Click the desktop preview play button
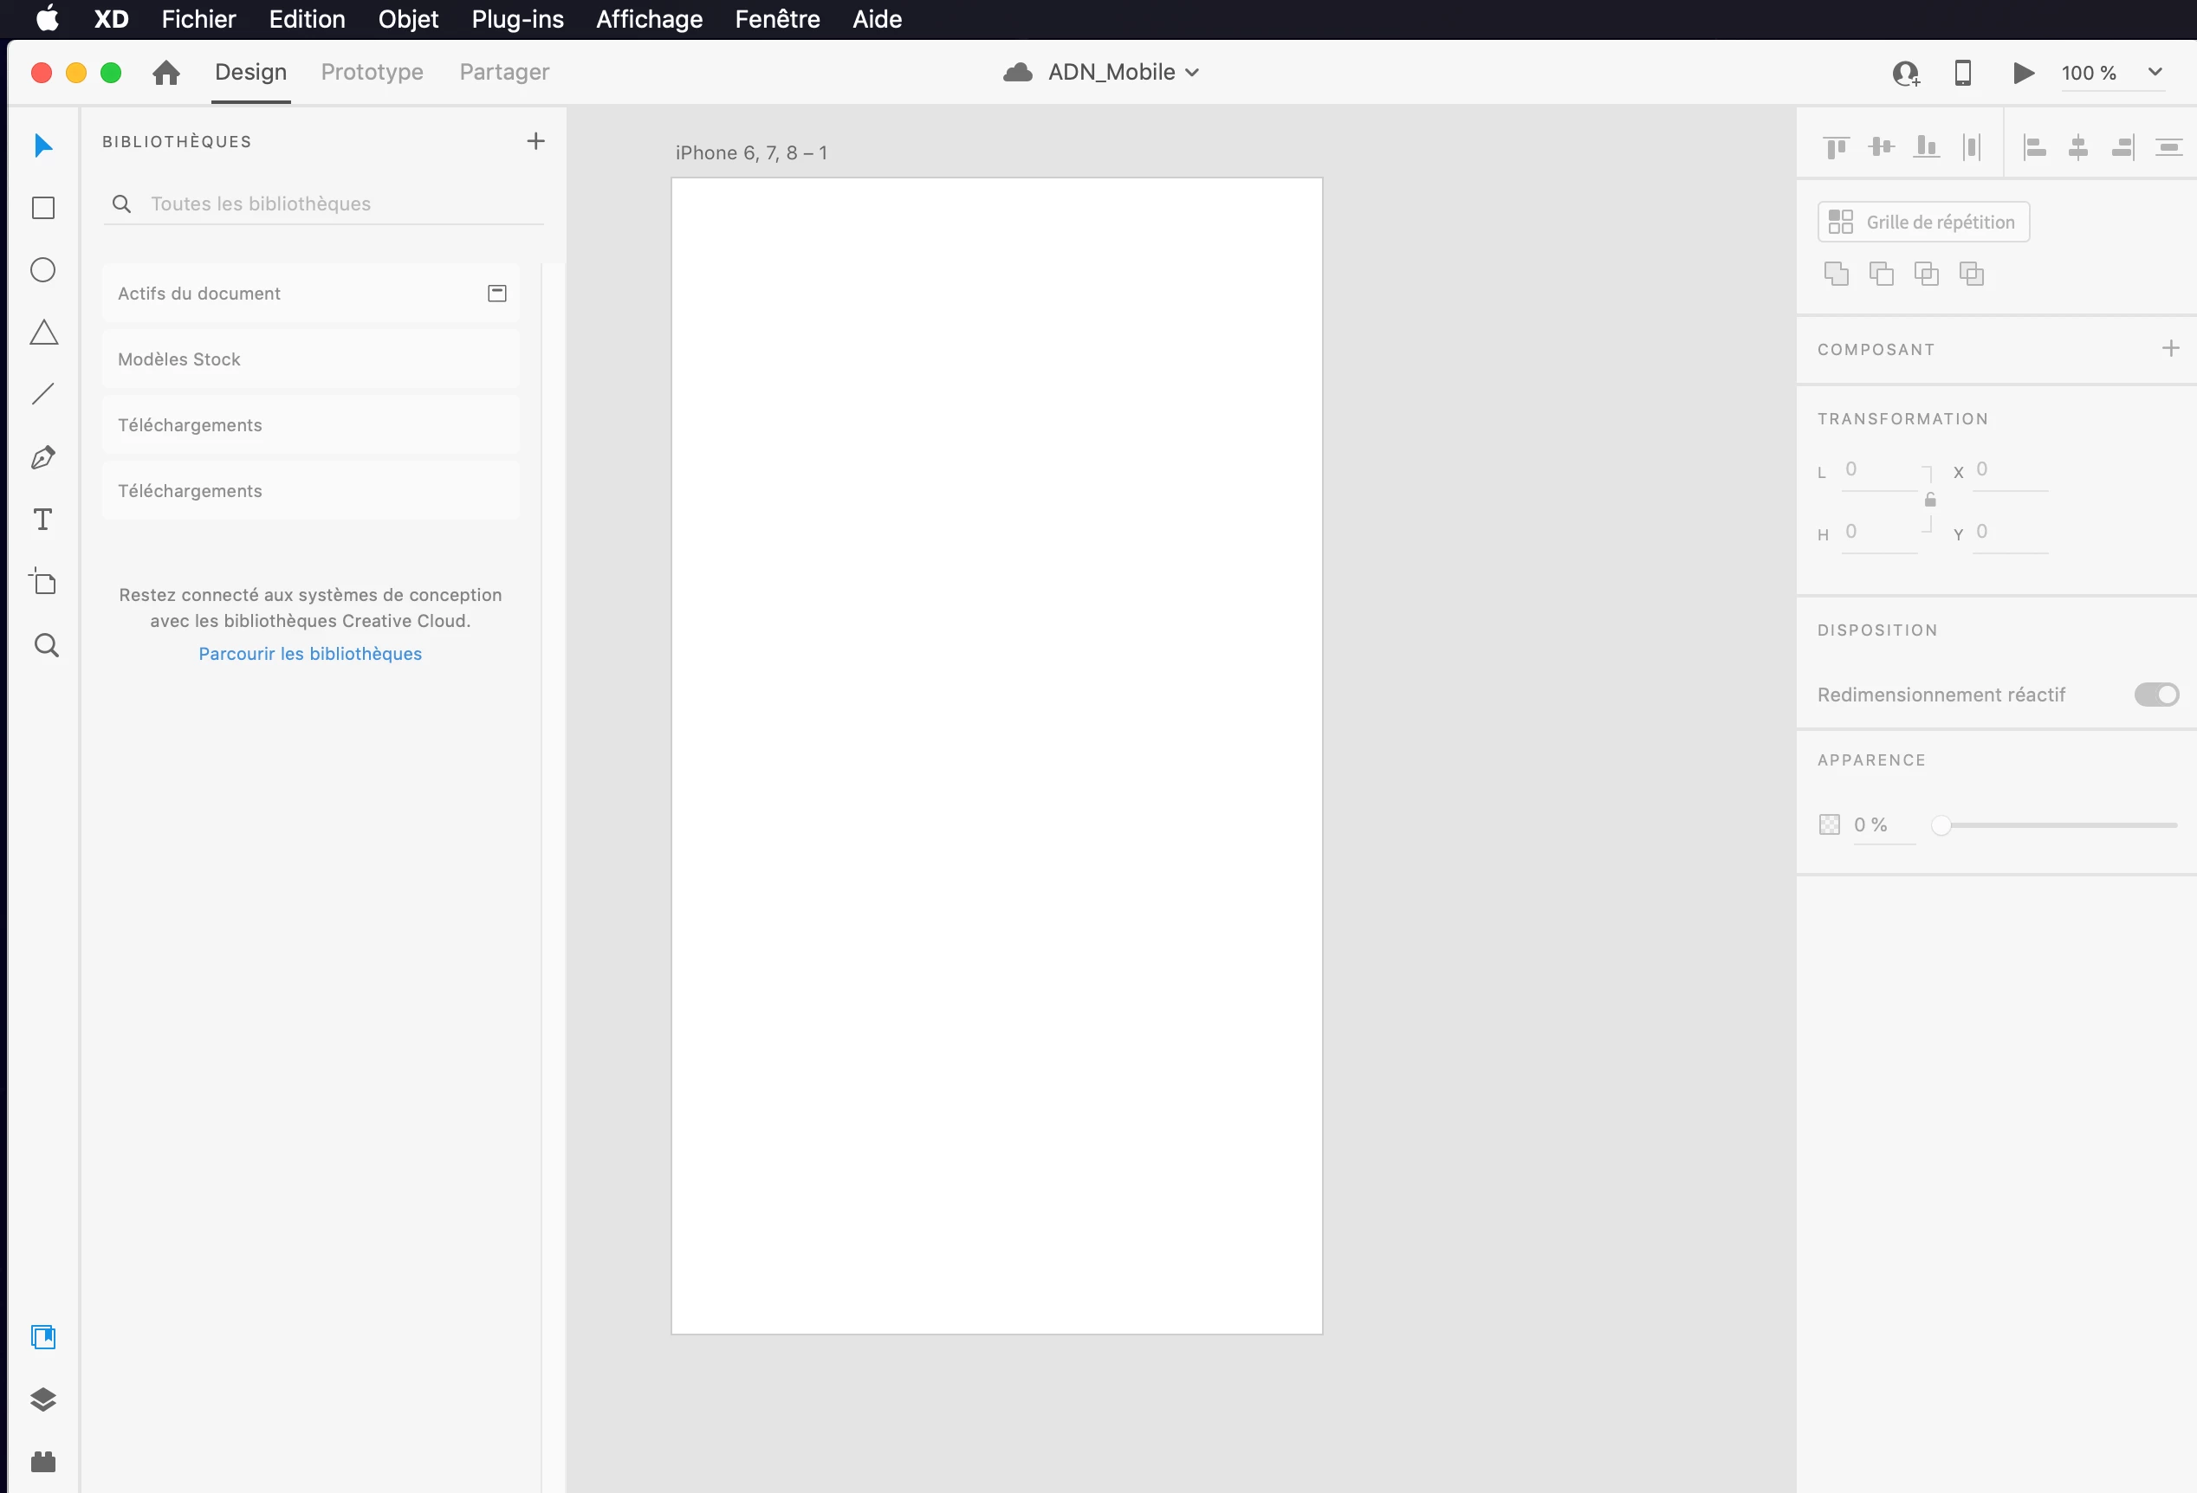 pos(2023,73)
